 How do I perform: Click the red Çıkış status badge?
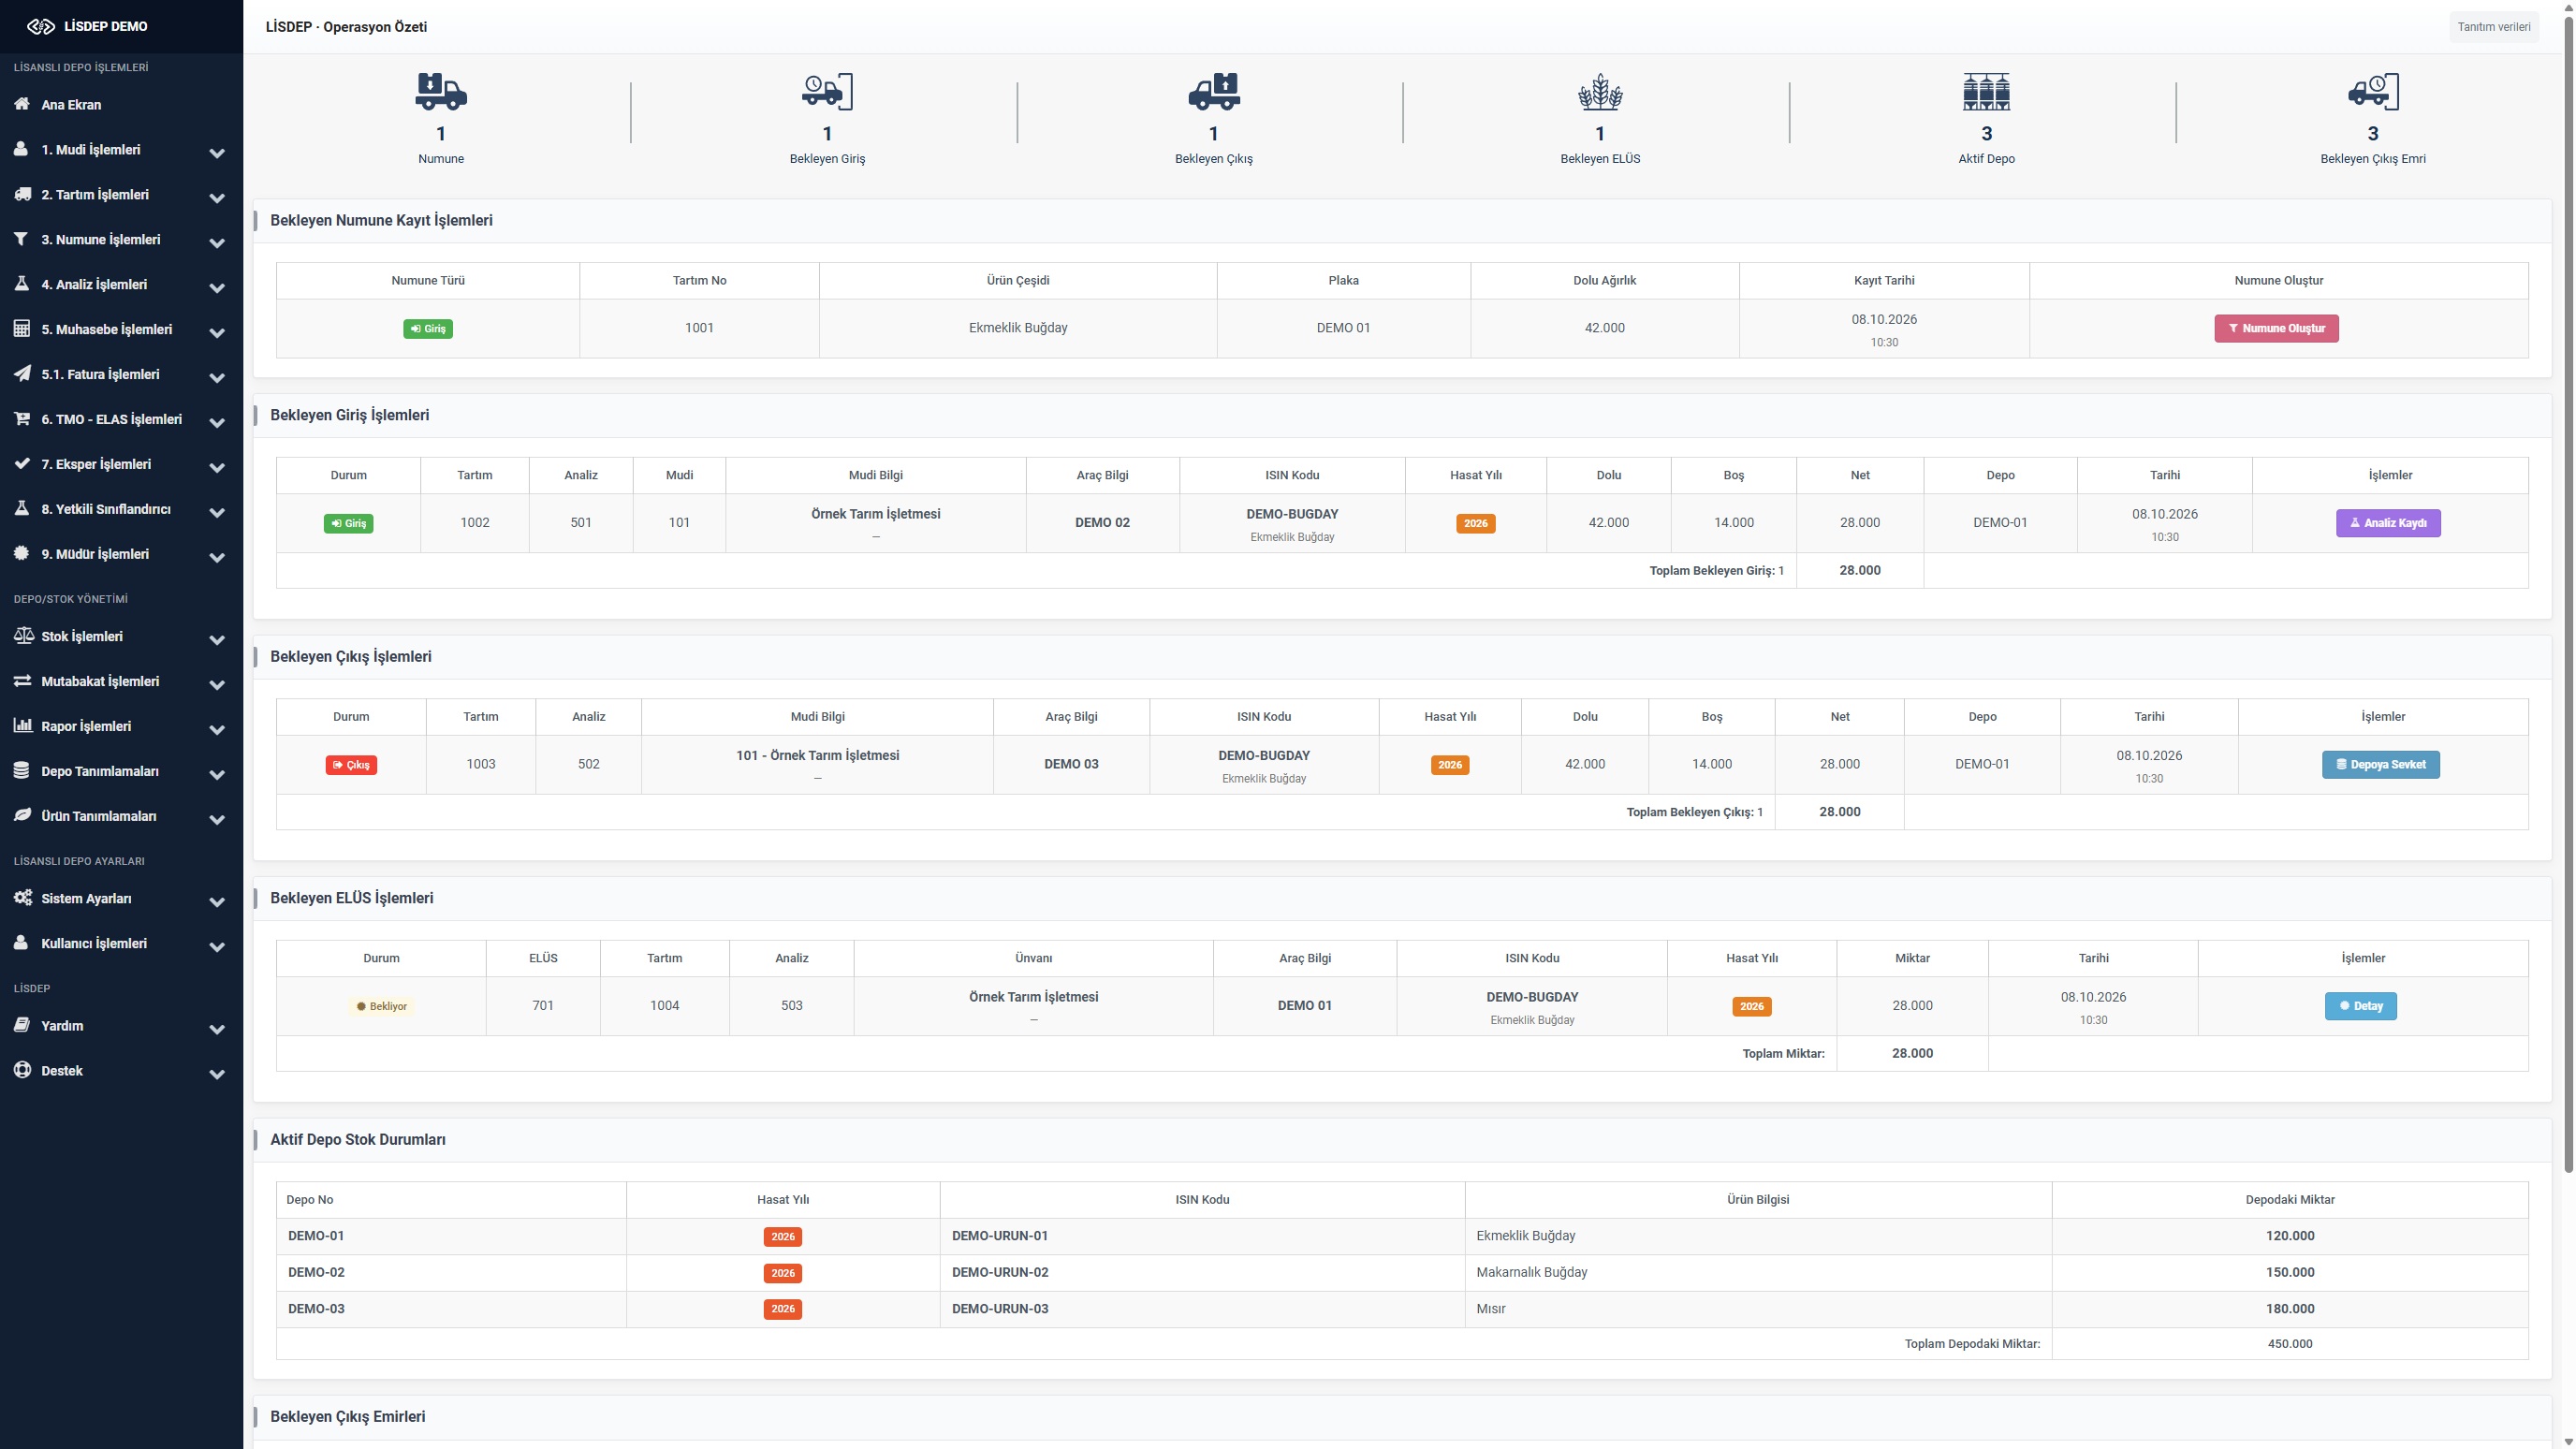[x=351, y=765]
